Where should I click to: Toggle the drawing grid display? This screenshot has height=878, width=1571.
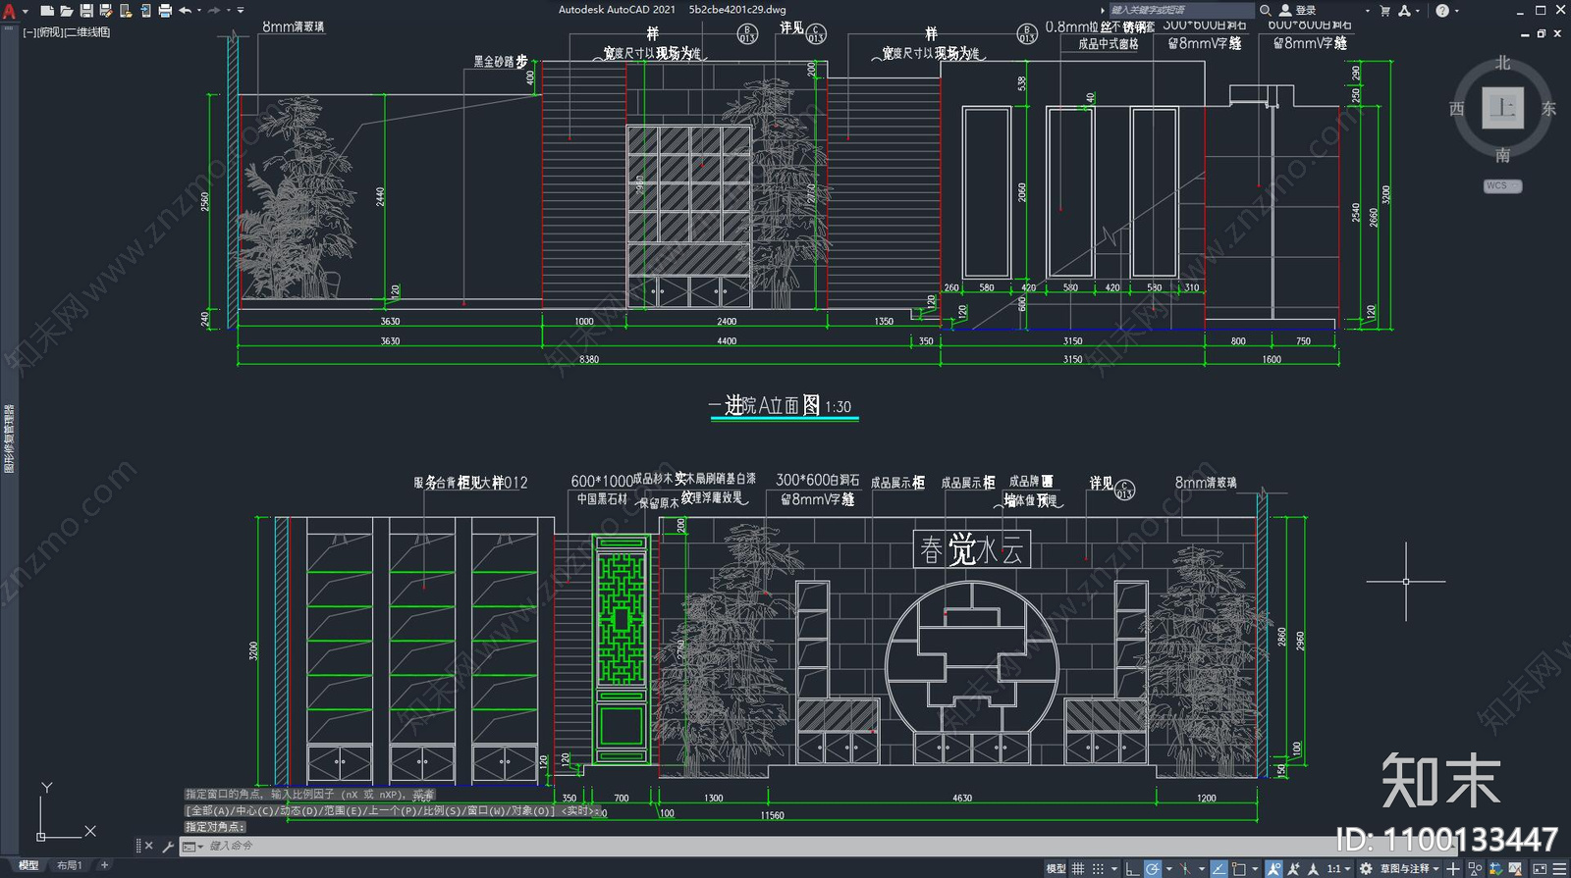(x=1078, y=868)
